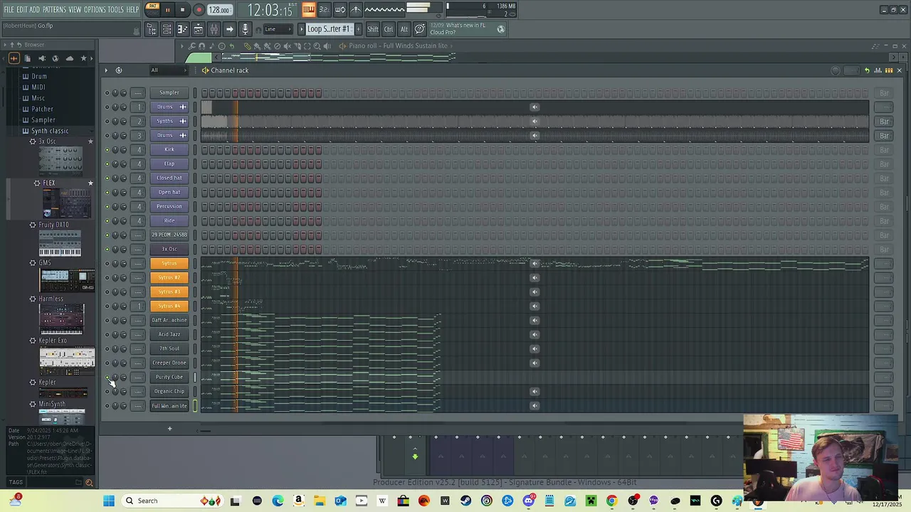Open the Loop S..rter #1 pattern selector

pyautogui.click(x=328, y=29)
